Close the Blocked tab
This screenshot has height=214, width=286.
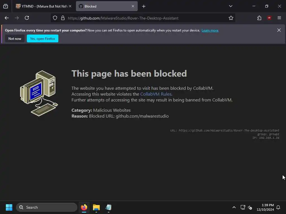133,6
